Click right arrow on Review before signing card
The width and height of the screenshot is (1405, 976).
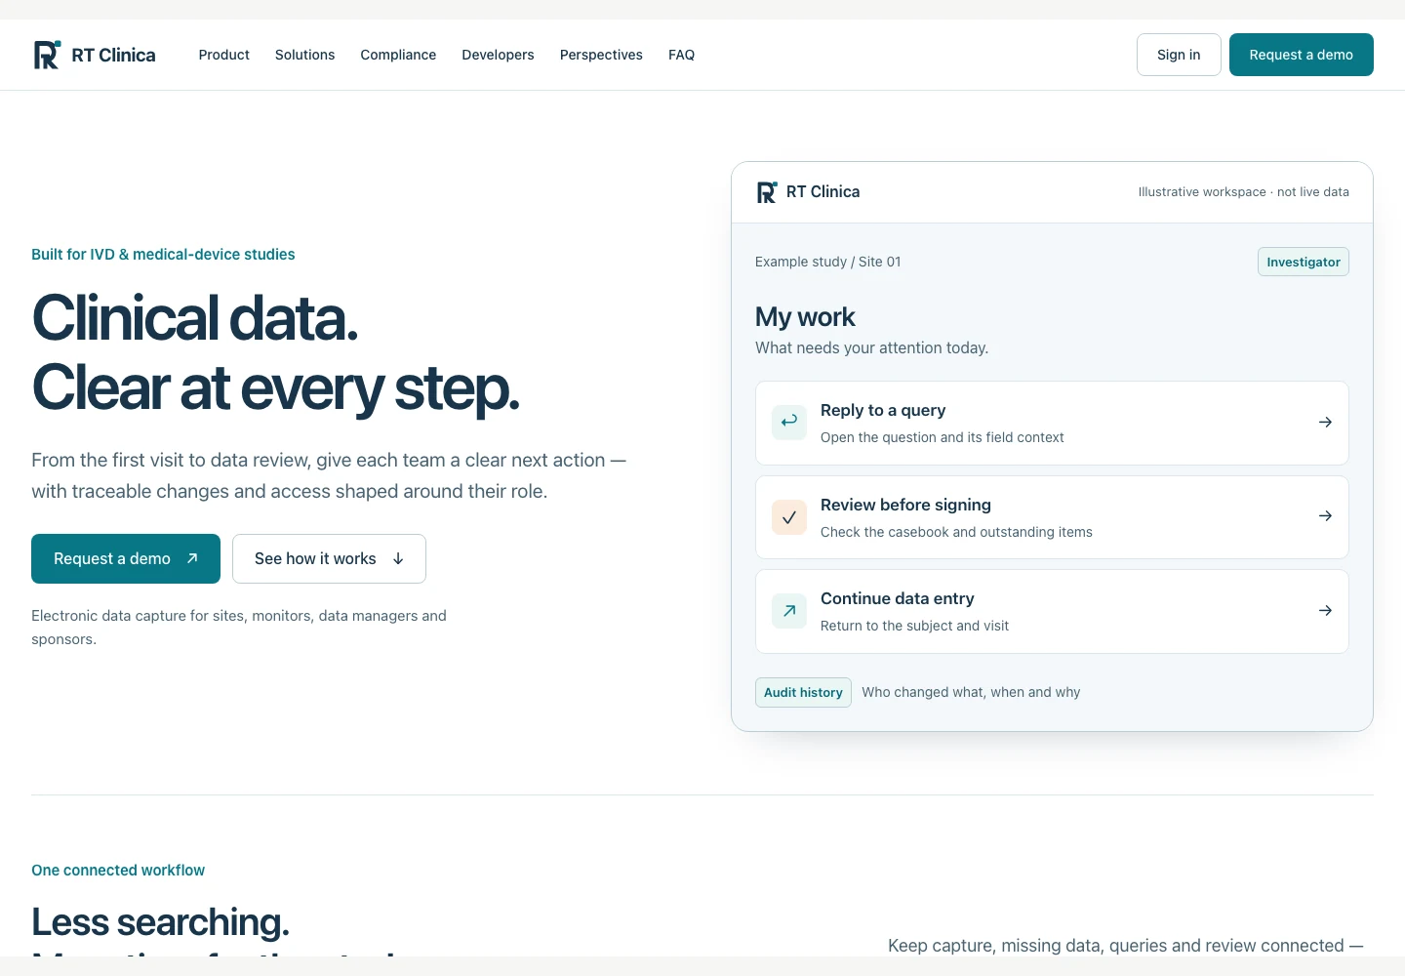tap(1325, 516)
